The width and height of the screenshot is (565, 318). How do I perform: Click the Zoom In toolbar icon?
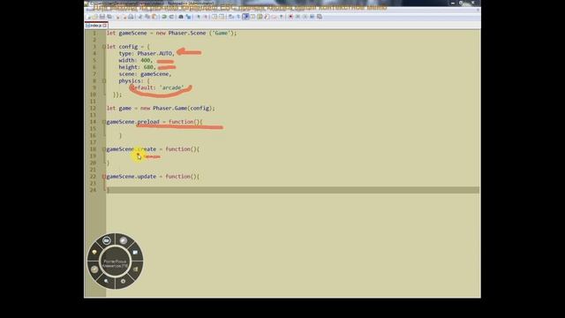click(198, 17)
